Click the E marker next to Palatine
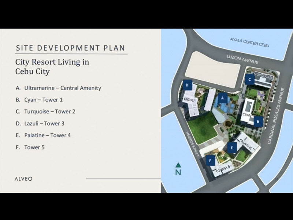The image size is (293, 220). (x=231, y=148)
